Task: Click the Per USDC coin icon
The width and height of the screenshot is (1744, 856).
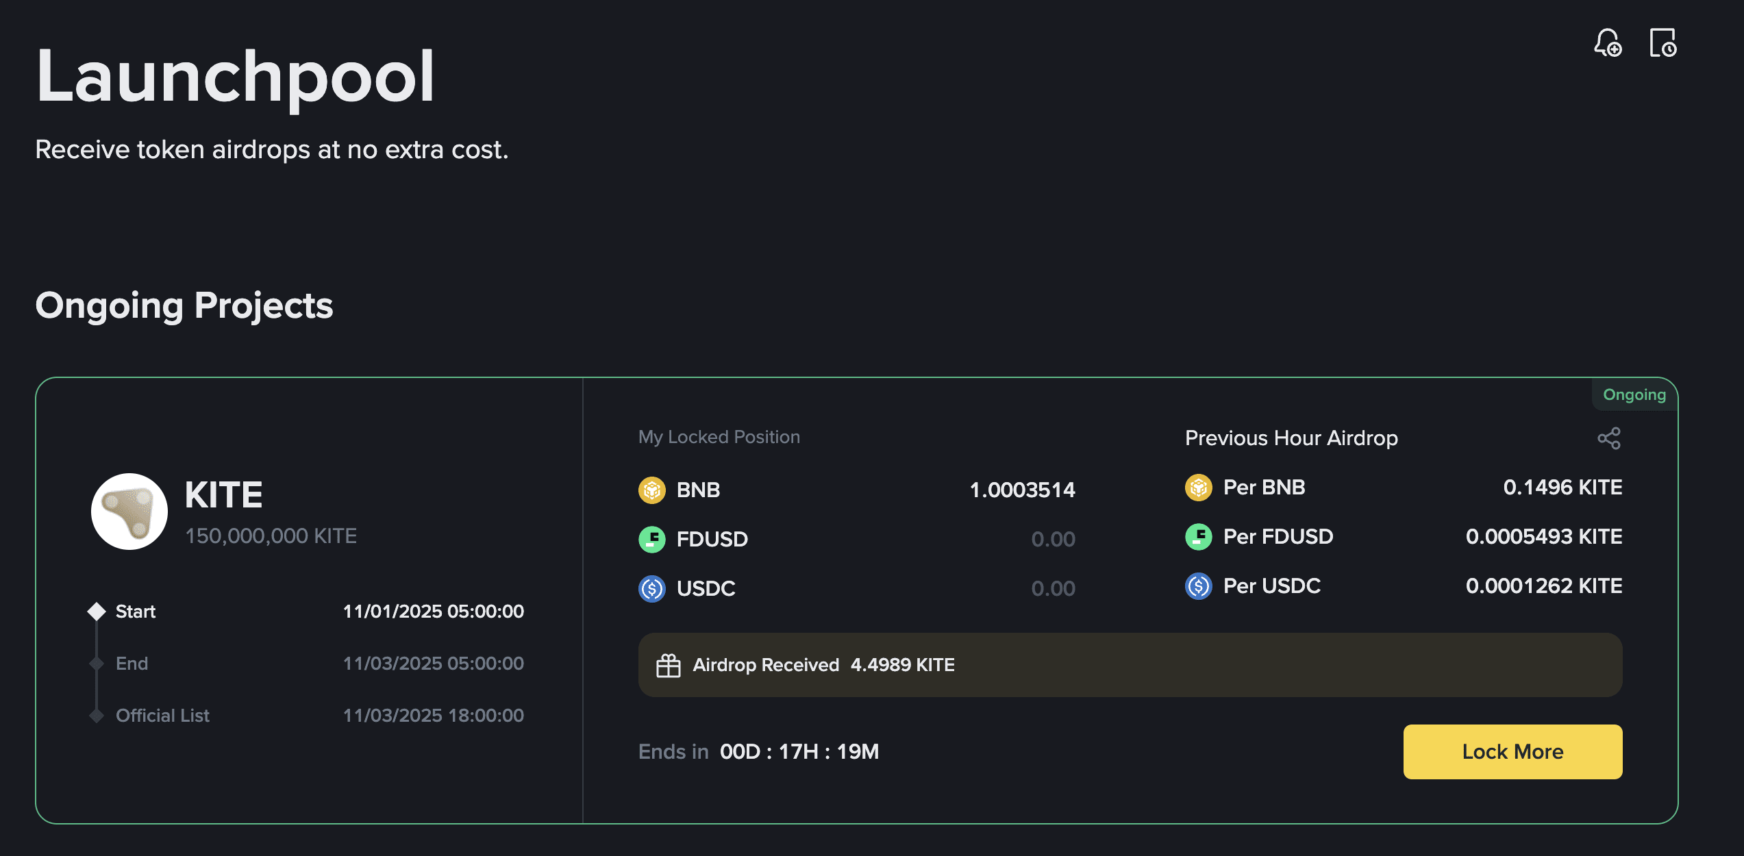Action: point(1199,586)
